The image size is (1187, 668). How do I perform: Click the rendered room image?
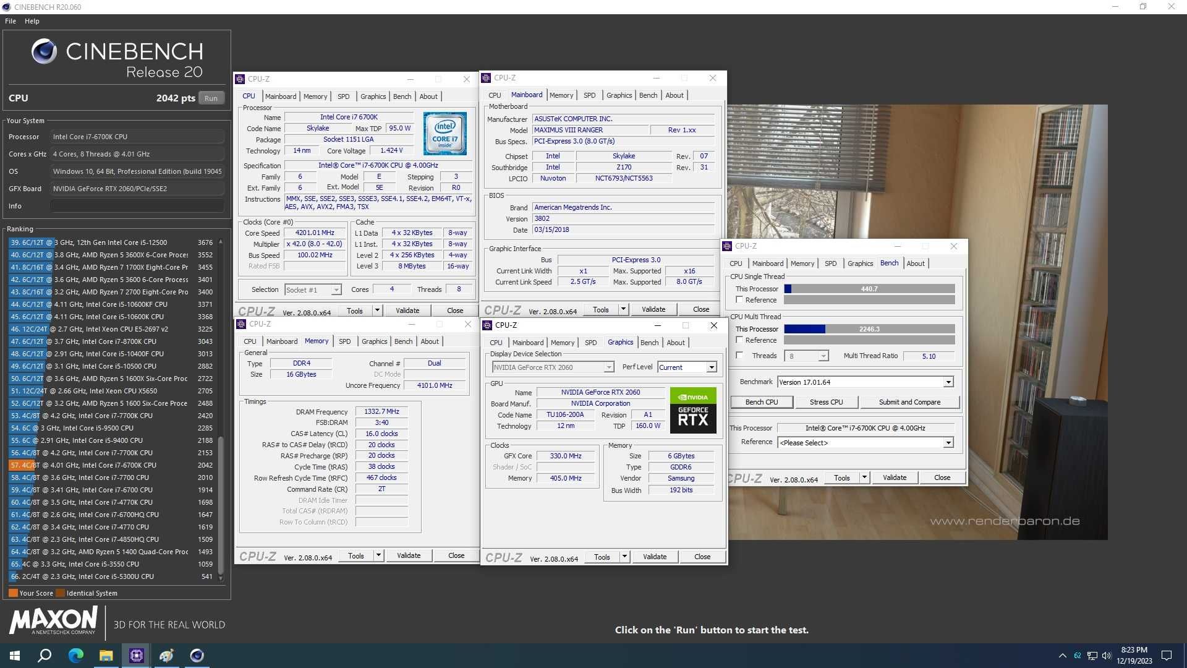tap(917, 322)
